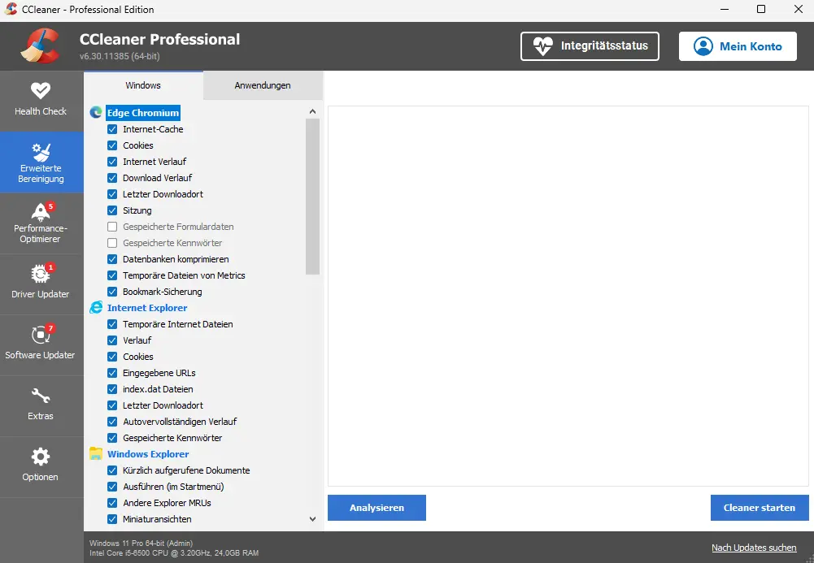The width and height of the screenshot is (814, 563).
Task: Uncheck Kürzlich aufgerufene Dokumente
Action: pos(112,470)
